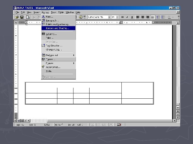Open the font name dropdown
Viewport: 193px width, 144px height.
(x=109, y=17)
